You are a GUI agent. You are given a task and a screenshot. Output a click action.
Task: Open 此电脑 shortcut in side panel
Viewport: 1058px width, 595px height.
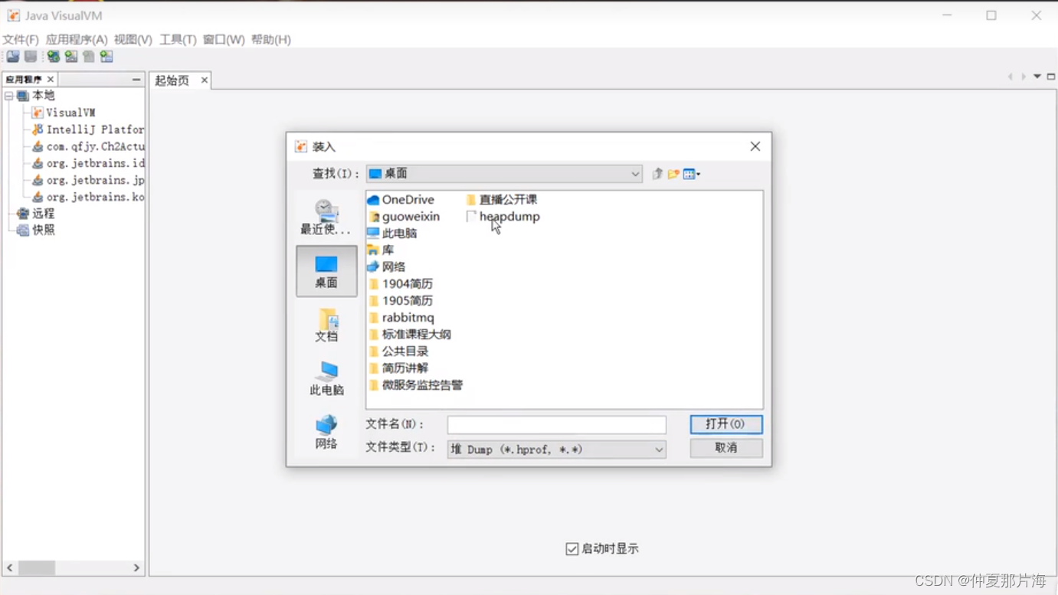pyautogui.click(x=326, y=378)
